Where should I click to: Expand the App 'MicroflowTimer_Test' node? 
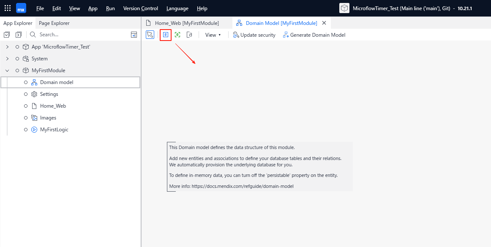pos(7,46)
